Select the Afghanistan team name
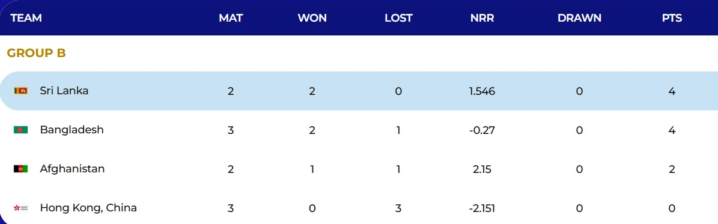718x224 pixels. click(x=72, y=169)
